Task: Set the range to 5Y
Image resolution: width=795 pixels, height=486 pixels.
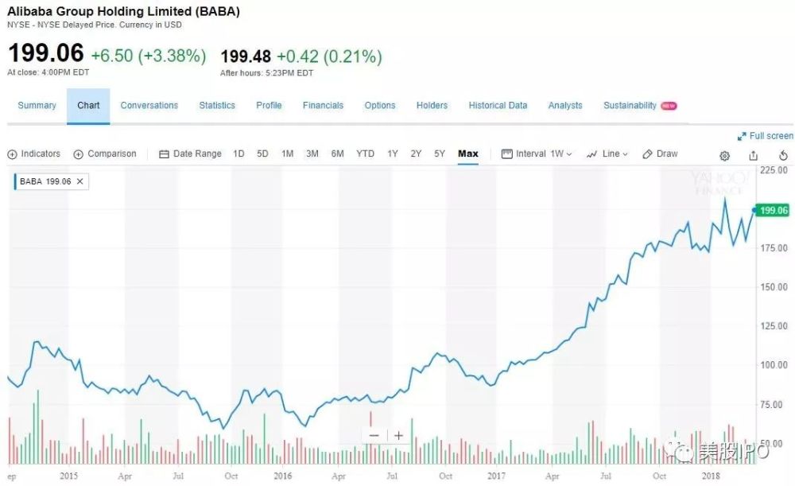Action: (x=440, y=154)
